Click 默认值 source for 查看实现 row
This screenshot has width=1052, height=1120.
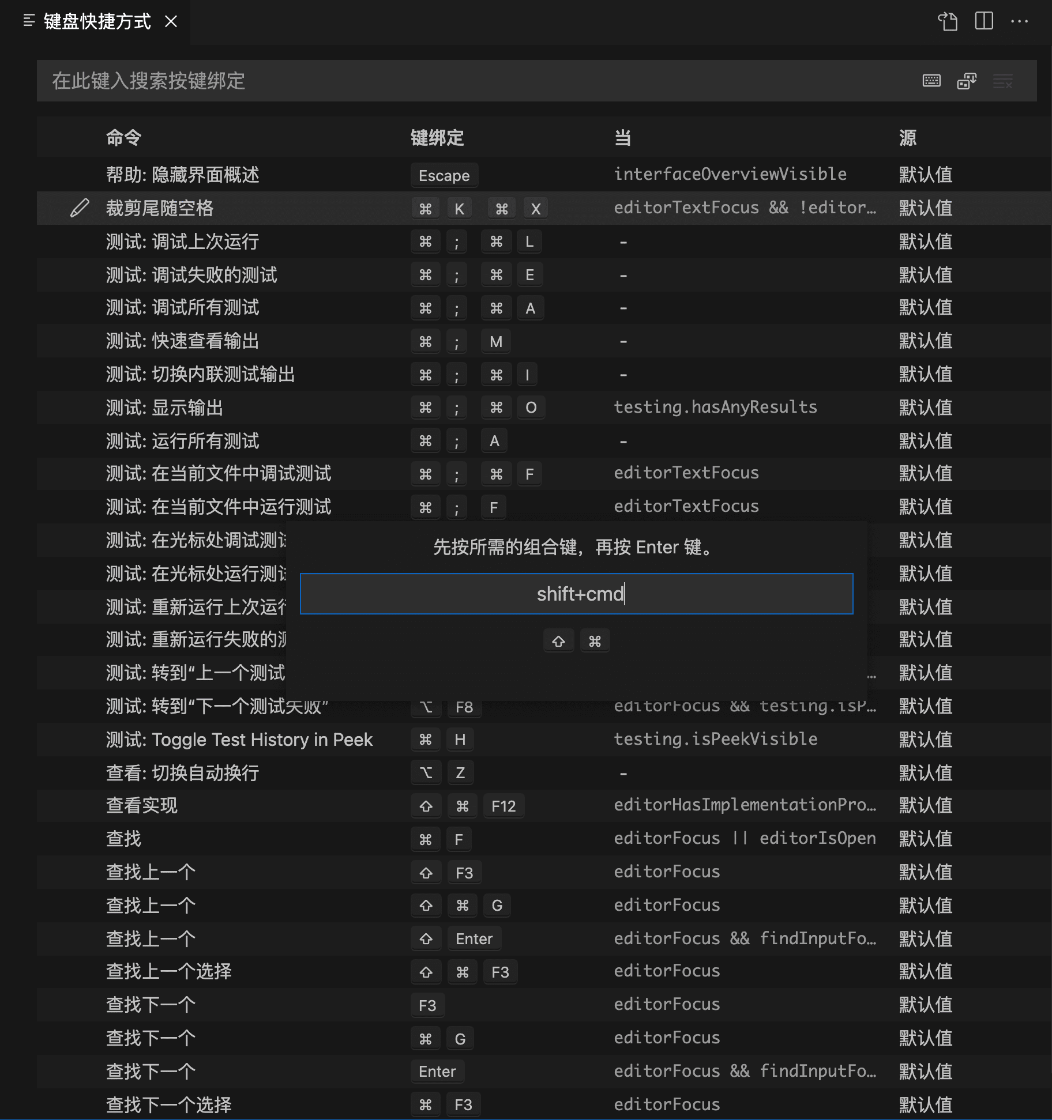pyautogui.click(x=925, y=806)
